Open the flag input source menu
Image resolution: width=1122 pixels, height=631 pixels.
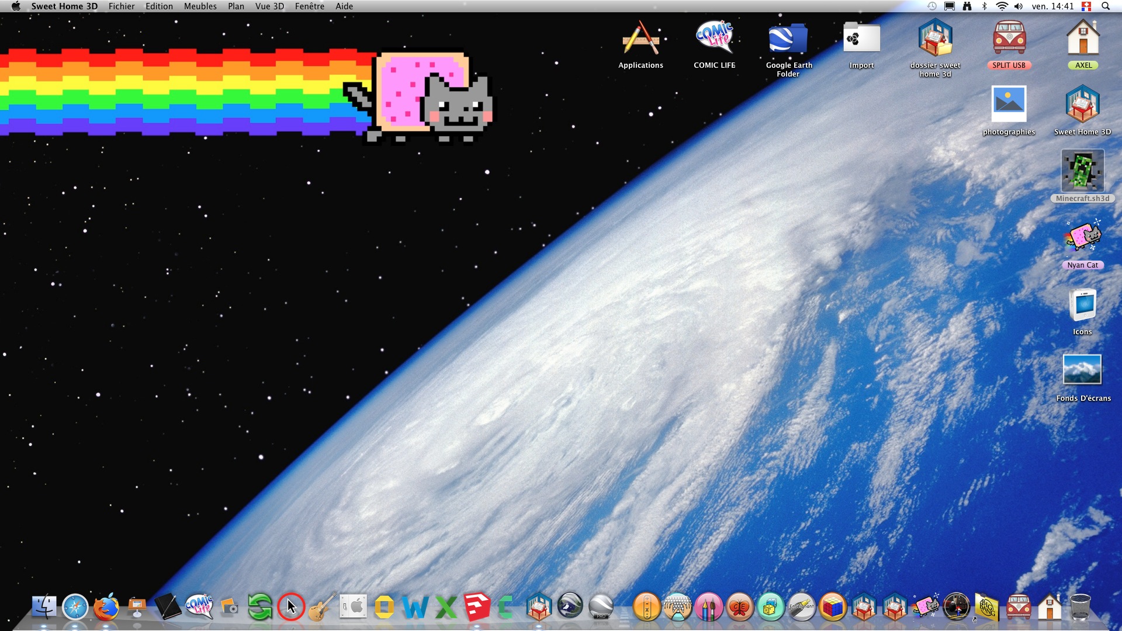pyautogui.click(x=1086, y=6)
